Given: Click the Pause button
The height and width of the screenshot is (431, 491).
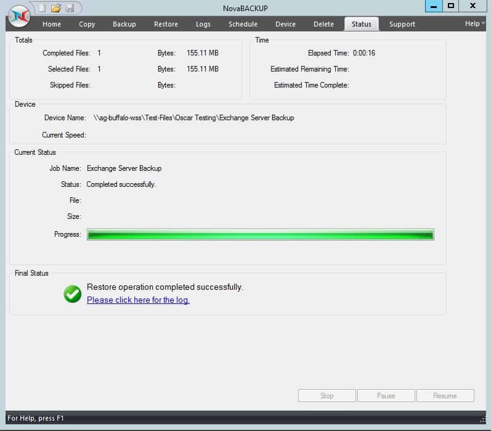Looking at the screenshot, I should pyautogui.click(x=386, y=396).
